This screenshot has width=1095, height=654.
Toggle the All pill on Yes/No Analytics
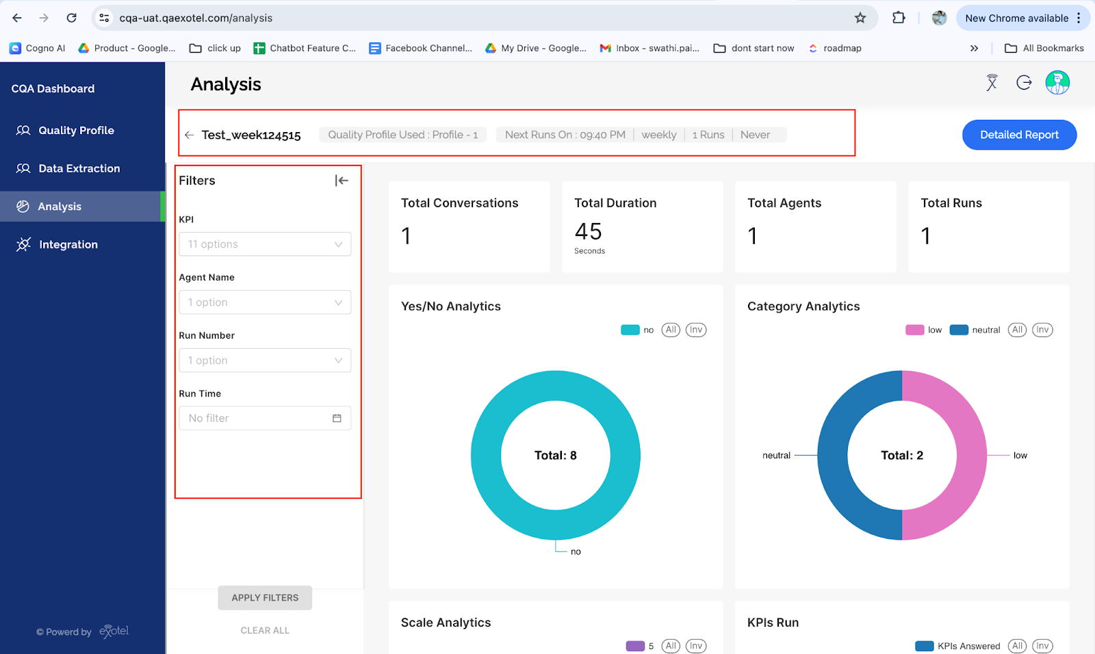coord(670,330)
